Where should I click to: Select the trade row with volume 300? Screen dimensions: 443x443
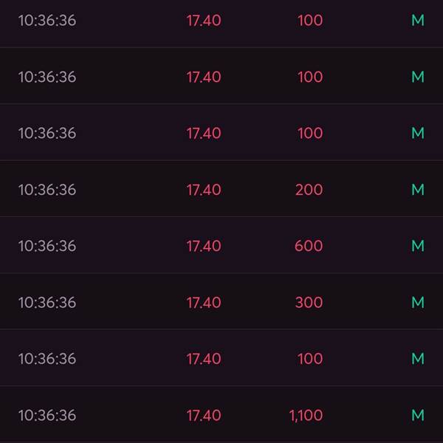coord(221,301)
